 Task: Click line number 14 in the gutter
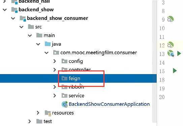click(162, 63)
